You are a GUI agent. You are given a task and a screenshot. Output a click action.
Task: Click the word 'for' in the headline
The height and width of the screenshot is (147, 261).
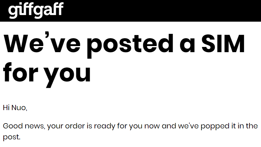pyautogui.click(x=21, y=72)
